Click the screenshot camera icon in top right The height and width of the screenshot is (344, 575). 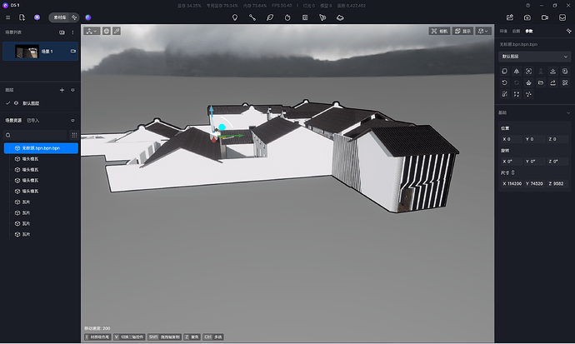[527, 17]
